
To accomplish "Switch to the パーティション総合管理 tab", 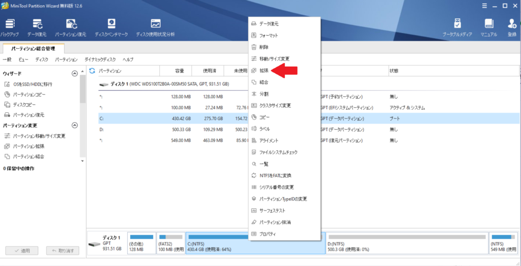I will click(33, 48).
